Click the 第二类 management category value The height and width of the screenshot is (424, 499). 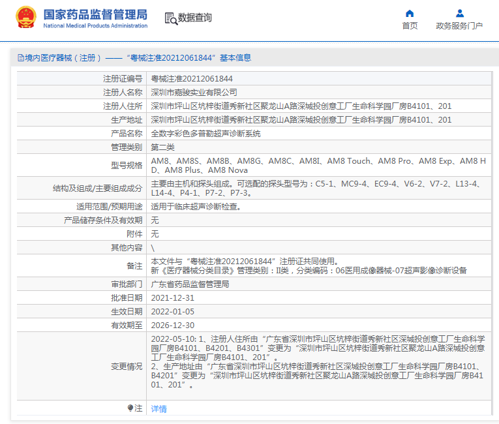click(x=163, y=147)
